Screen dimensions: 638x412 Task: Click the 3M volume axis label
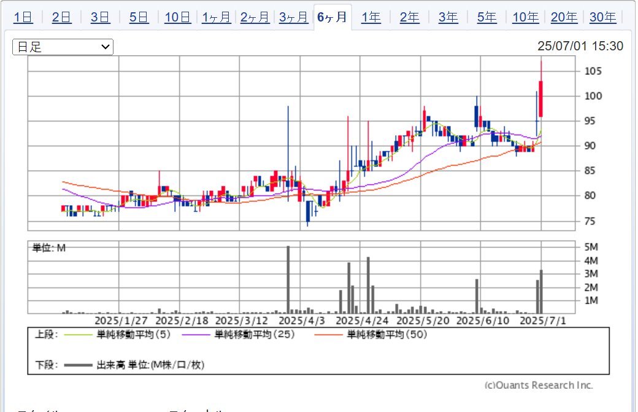(591, 274)
